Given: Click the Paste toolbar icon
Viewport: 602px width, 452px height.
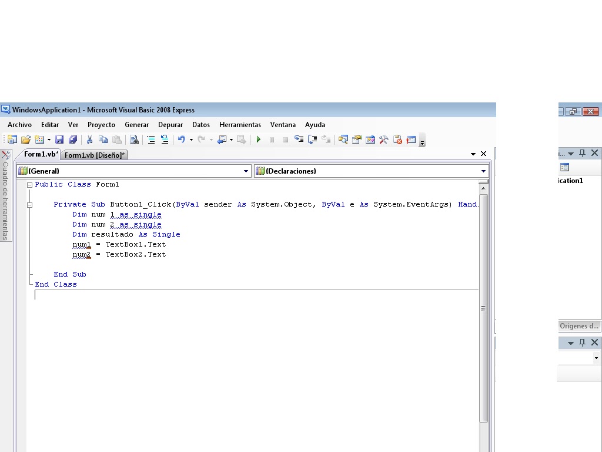Looking at the screenshot, I should (x=116, y=139).
